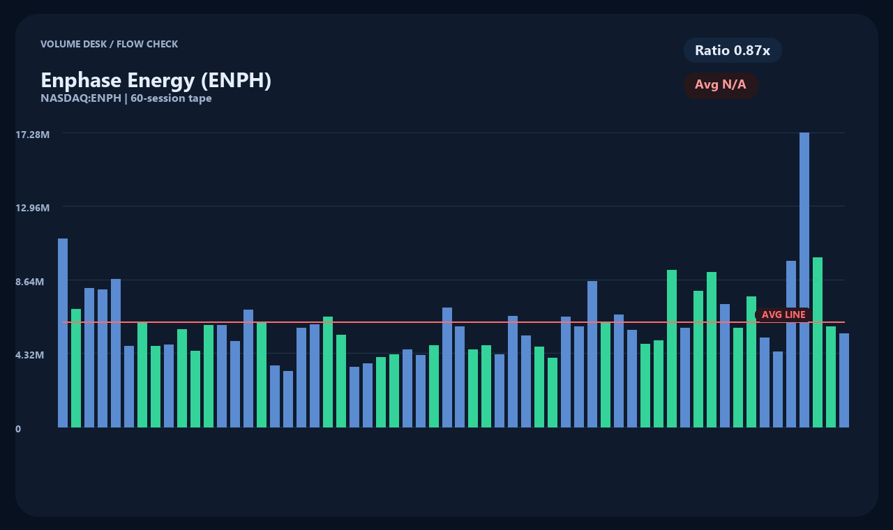
Task: Select the Enphase Energy (ENPH) title
Action: point(156,80)
